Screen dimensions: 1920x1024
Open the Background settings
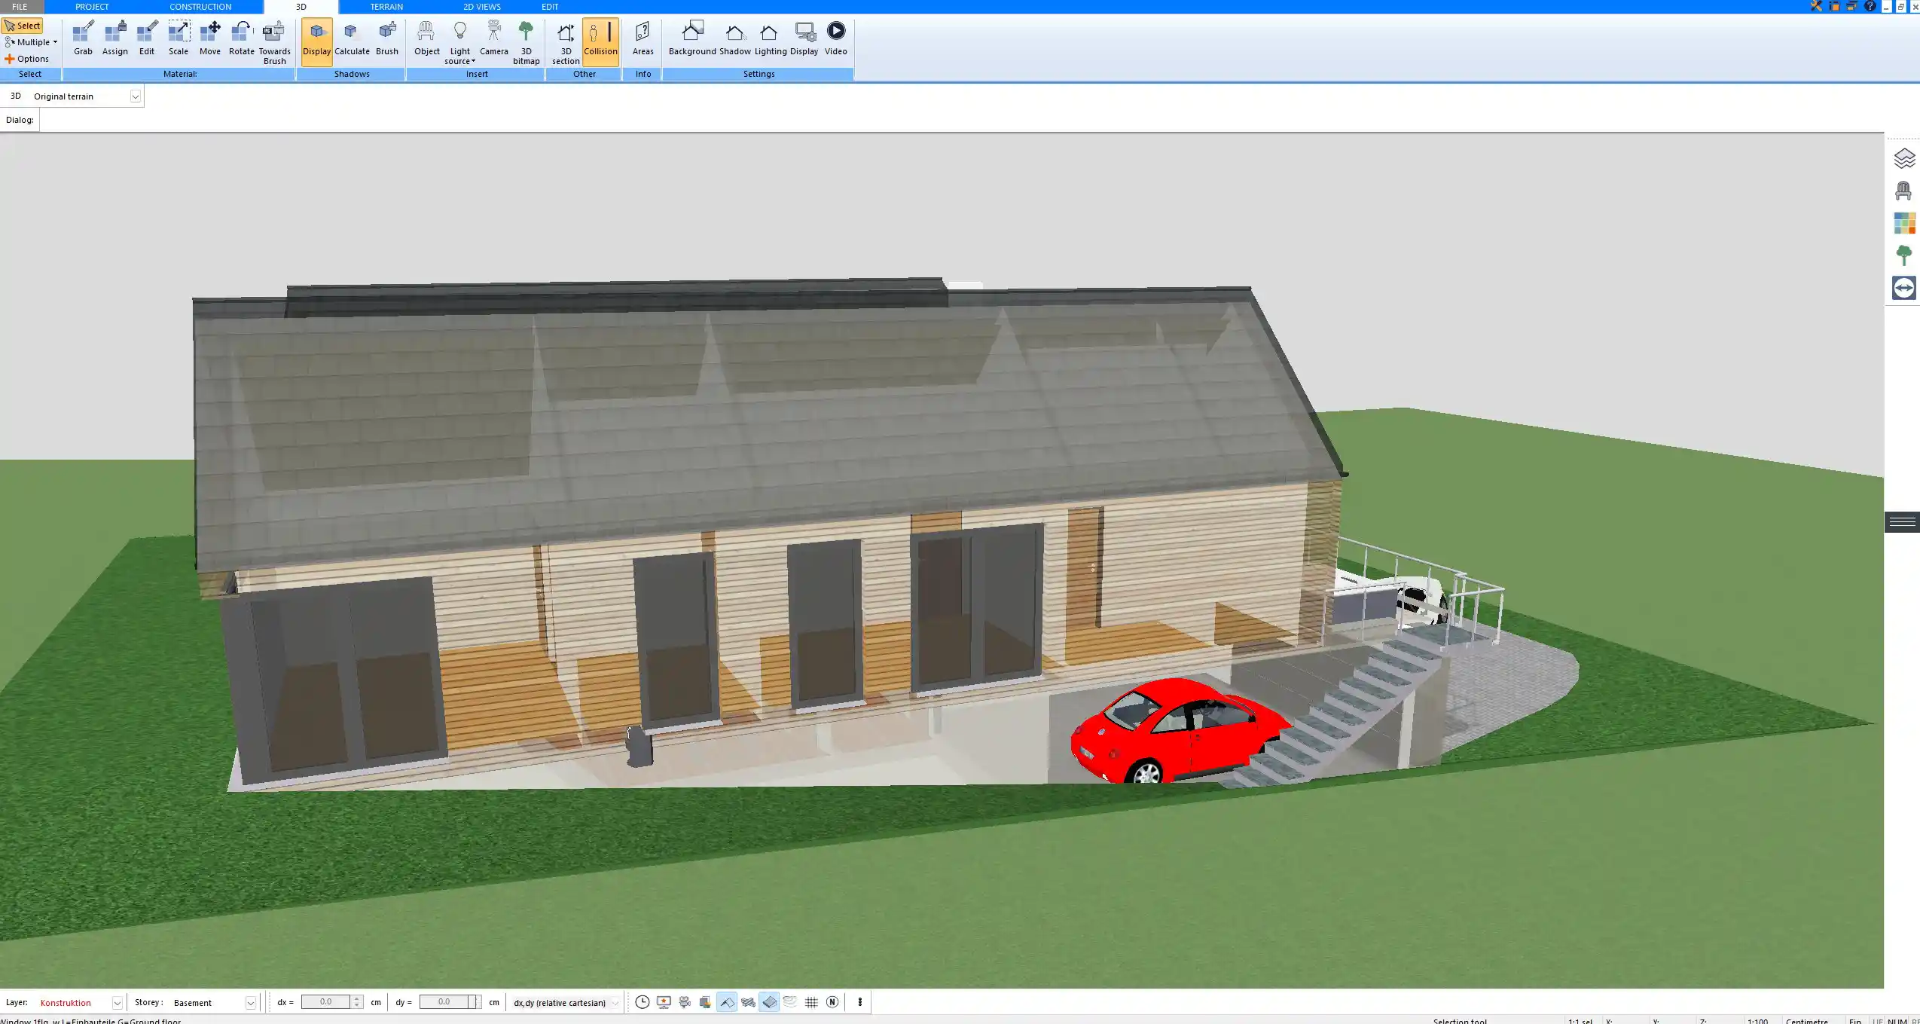[691, 38]
